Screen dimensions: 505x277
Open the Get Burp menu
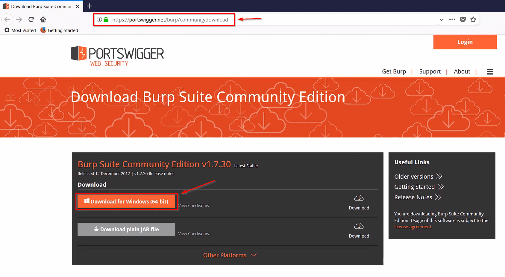pos(394,71)
